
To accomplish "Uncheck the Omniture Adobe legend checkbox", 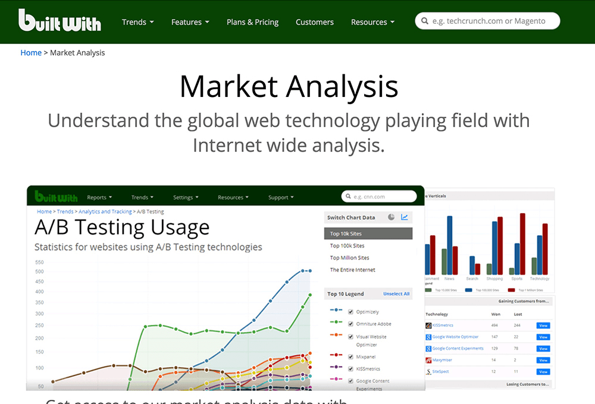I will coord(350,324).
